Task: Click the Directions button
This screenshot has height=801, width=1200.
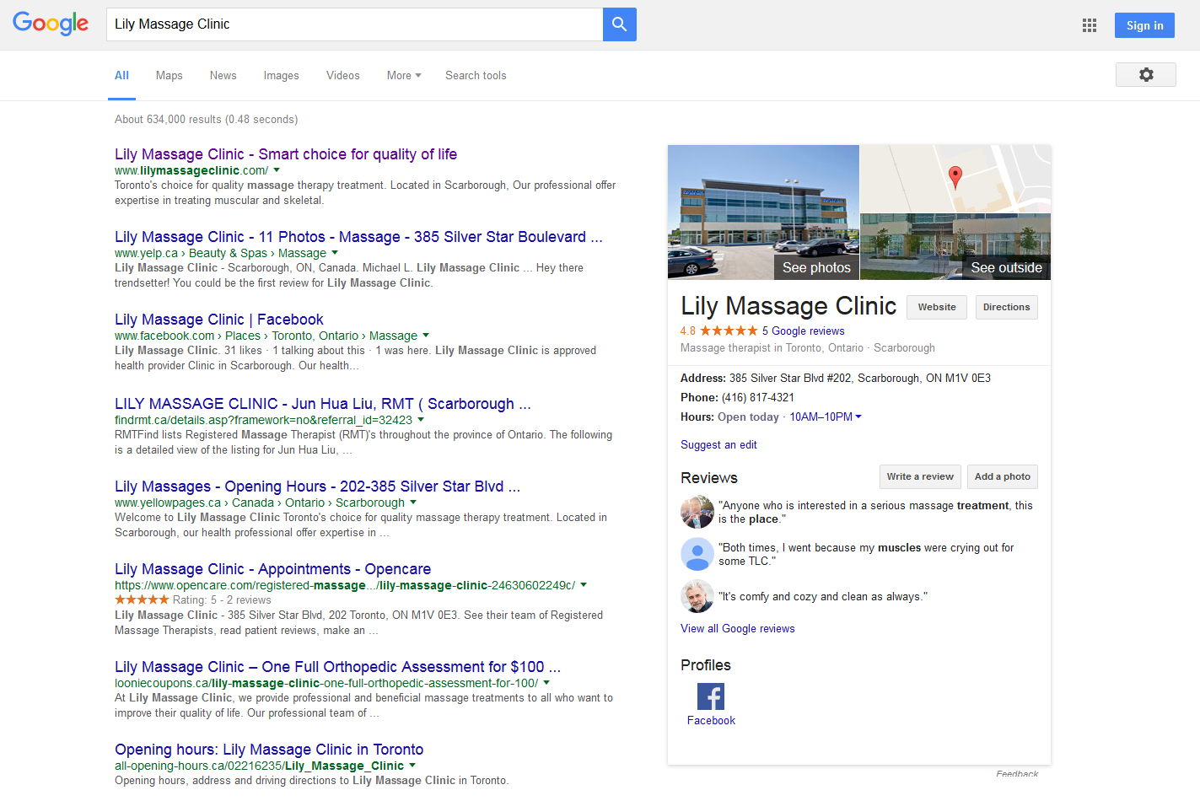Action: point(1006,308)
